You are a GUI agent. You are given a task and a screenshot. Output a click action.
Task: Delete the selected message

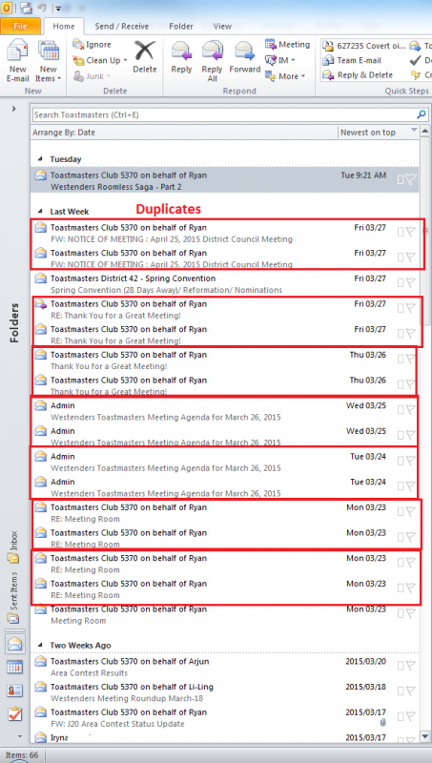point(145,57)
